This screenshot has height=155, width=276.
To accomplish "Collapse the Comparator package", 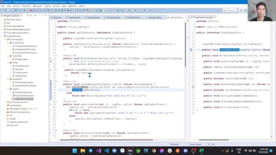I will point(8,43).
